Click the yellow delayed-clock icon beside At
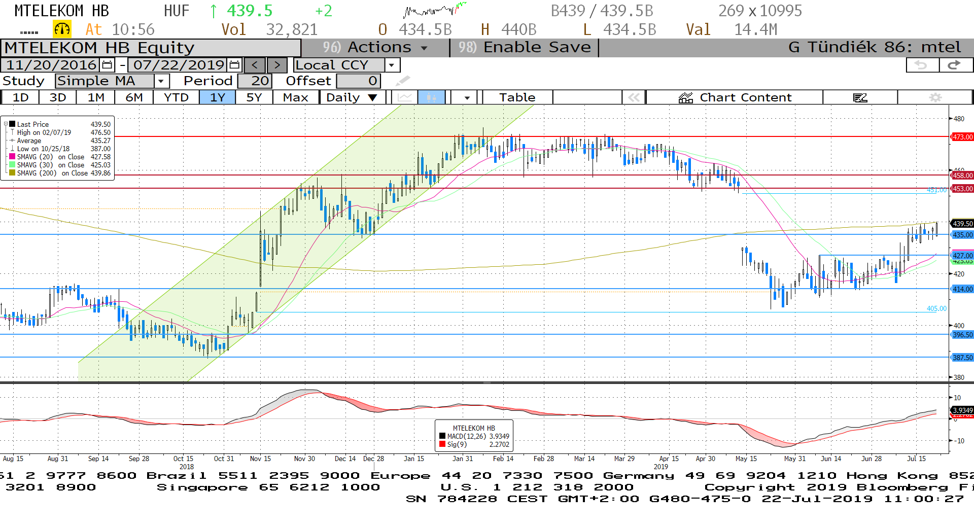 pos(62,29)
